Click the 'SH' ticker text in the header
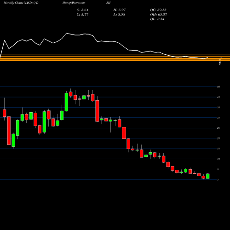The image size is (230, 230). (x=108, y=3)
